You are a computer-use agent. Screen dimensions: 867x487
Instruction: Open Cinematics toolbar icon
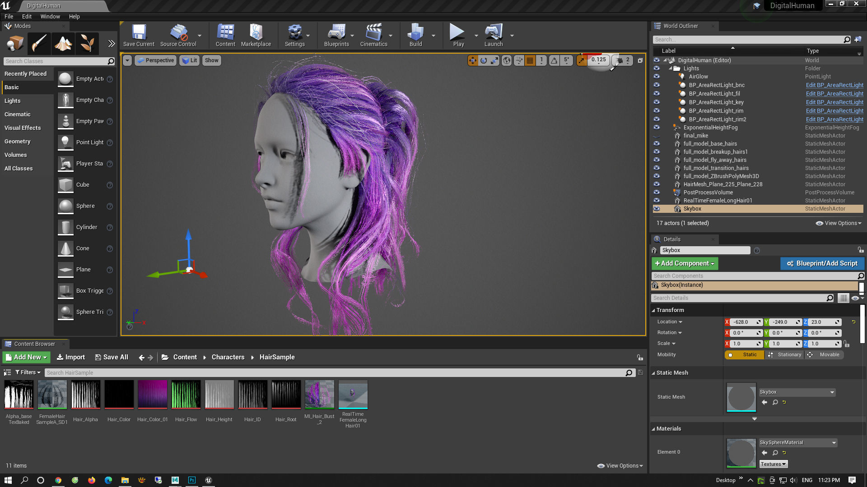point(373,36)
